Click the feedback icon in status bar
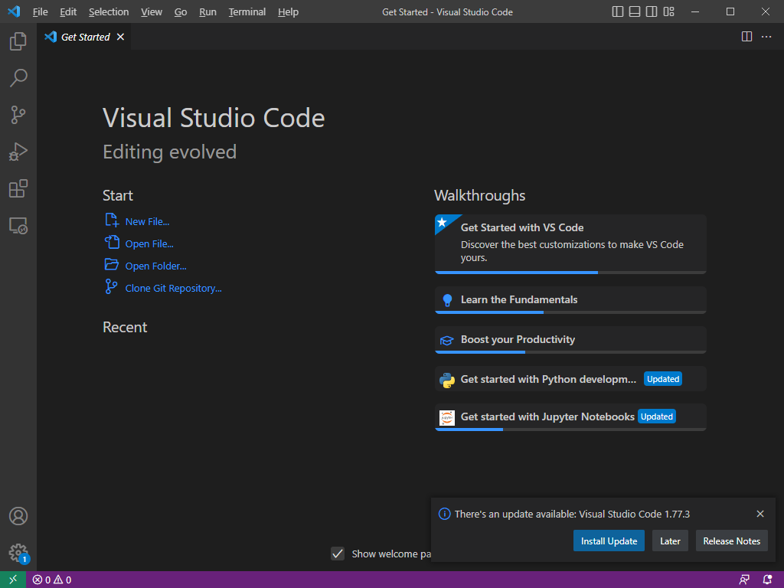This screenshot has height=588, width=784. pyautogui.click(x=744, y=580)
